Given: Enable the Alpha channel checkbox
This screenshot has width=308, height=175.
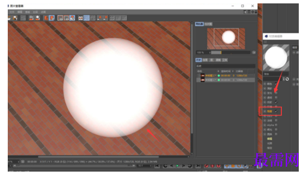Looking at the screenshot, I should coord(276,125).
